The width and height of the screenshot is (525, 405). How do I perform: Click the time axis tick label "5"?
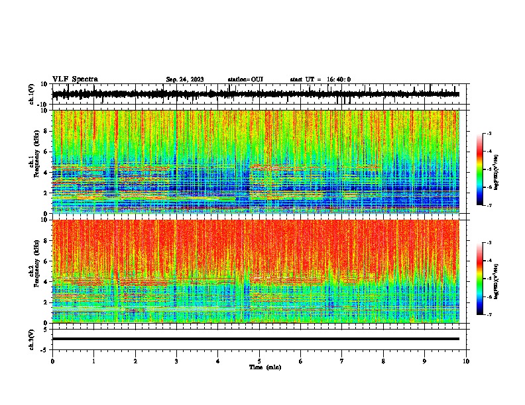tap(259, 361)
